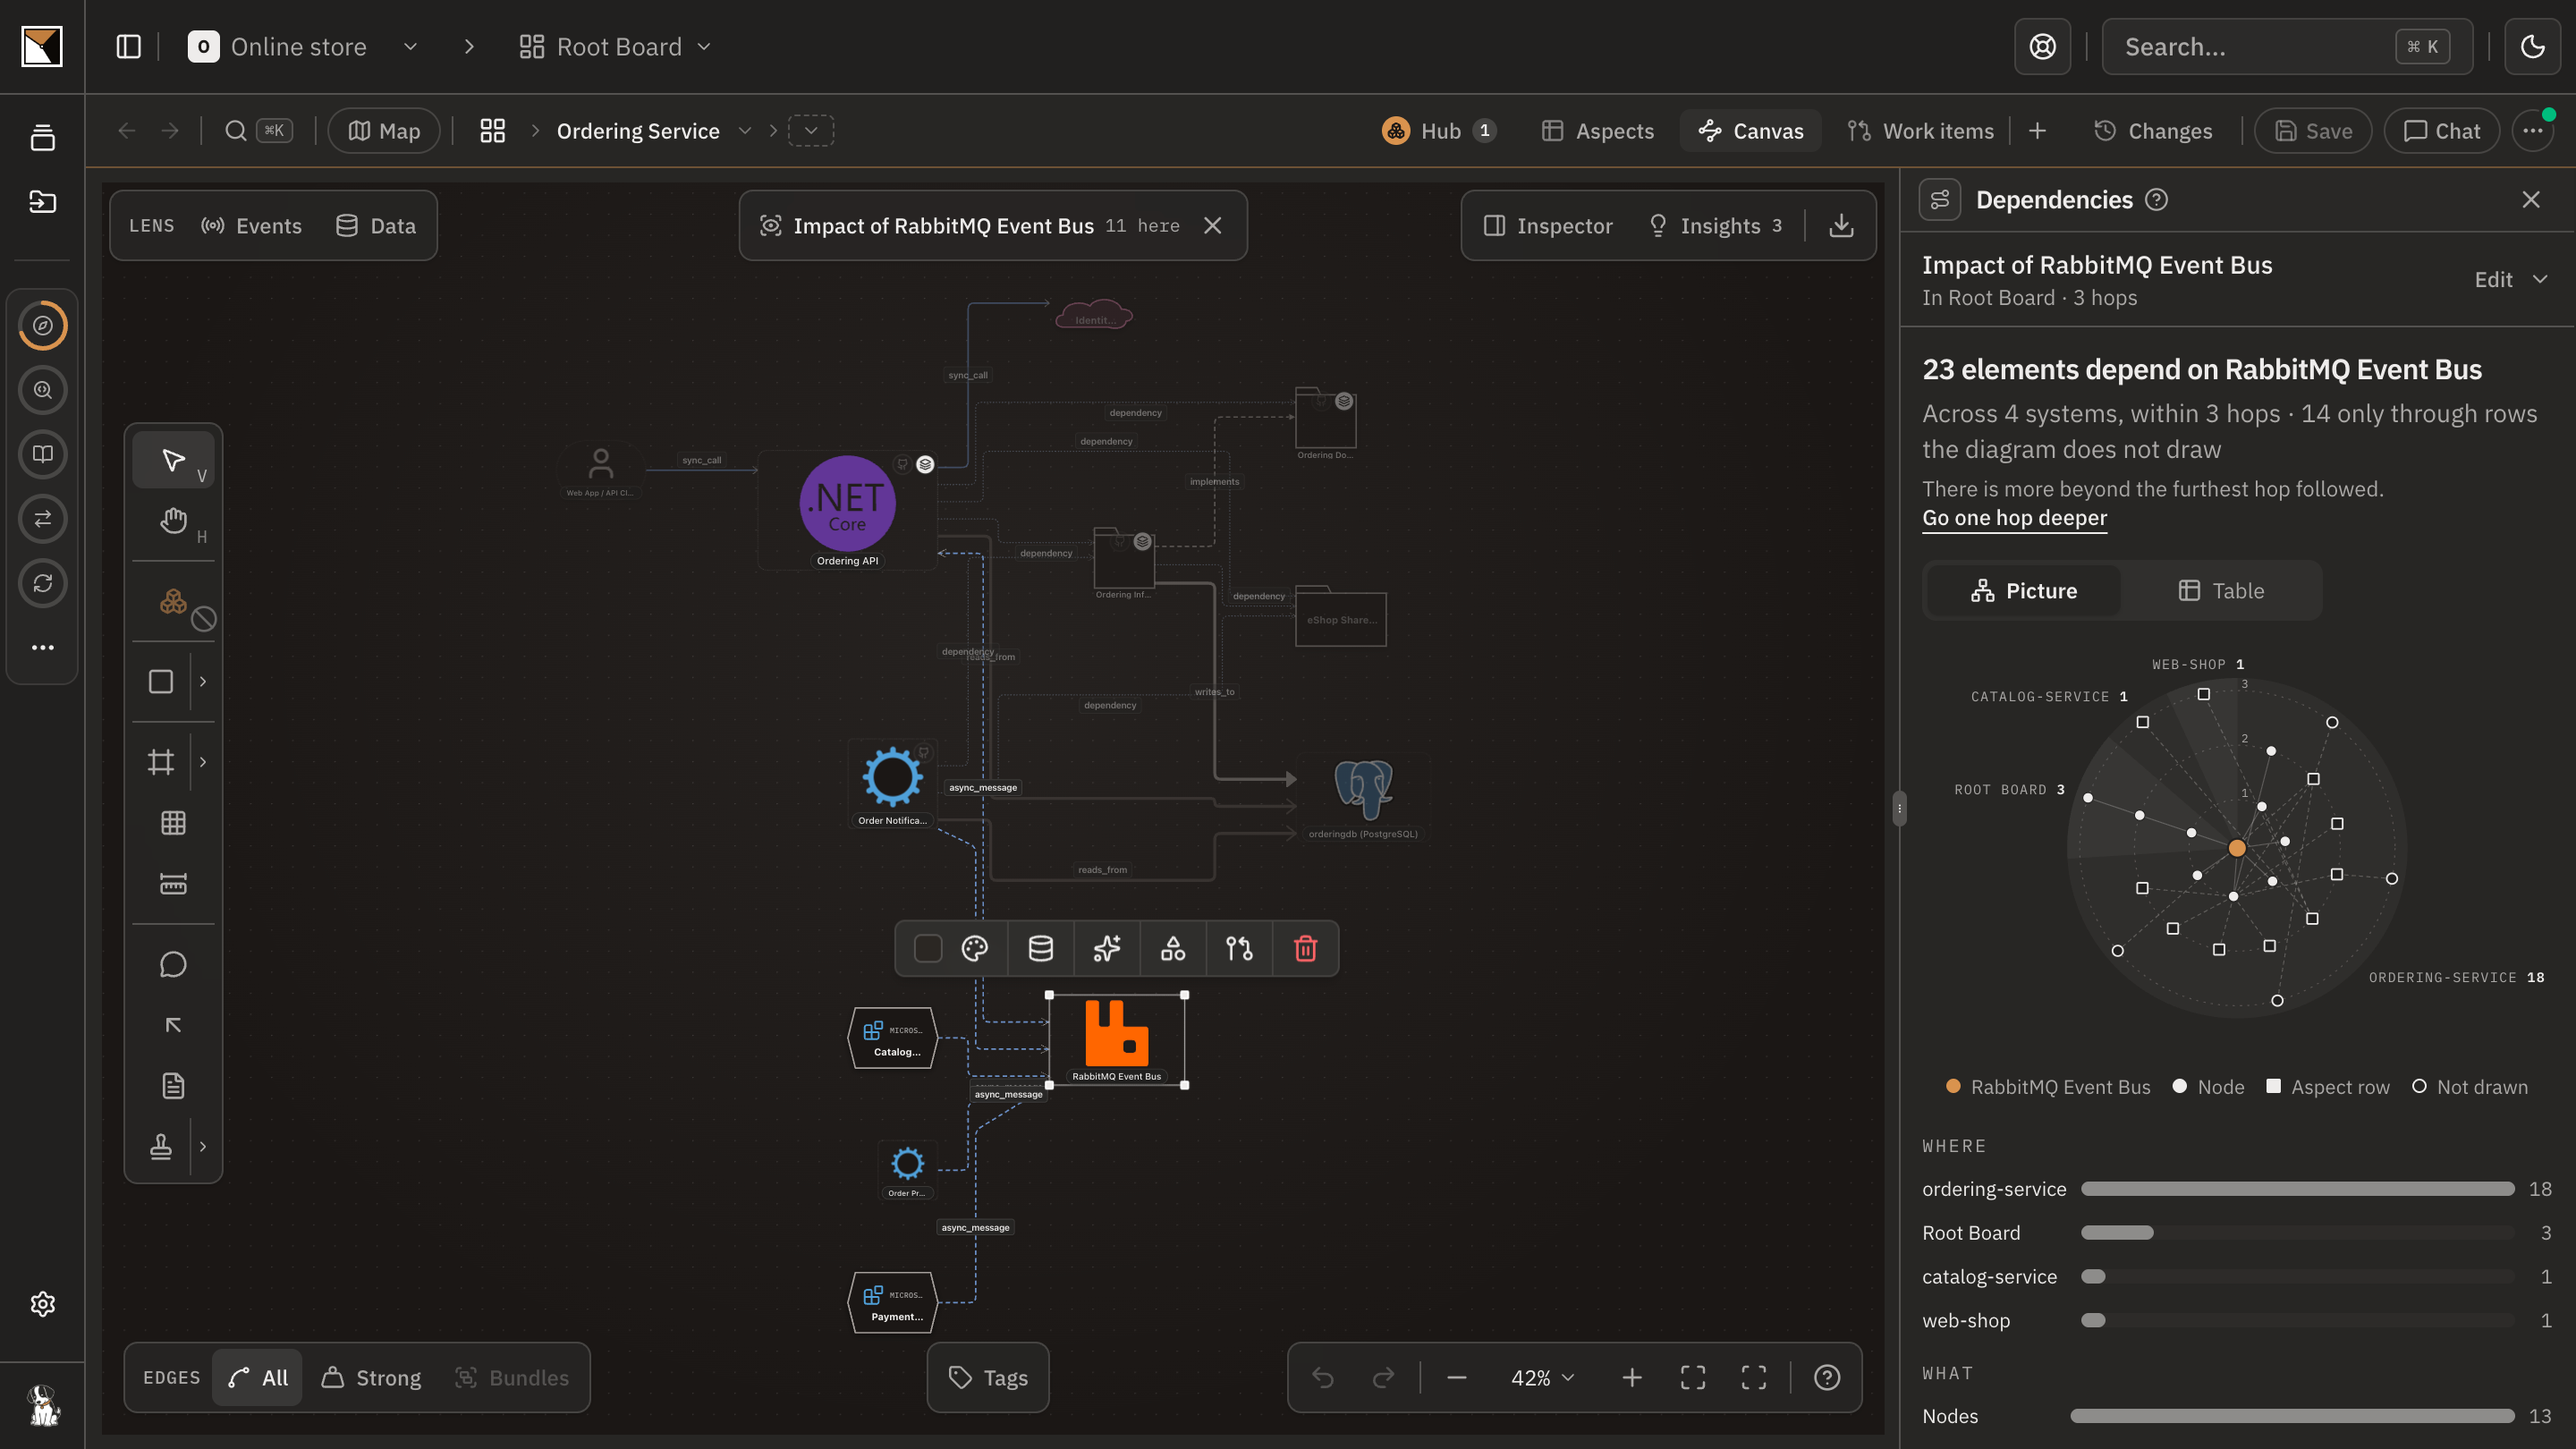Open the Chat button
The height and width of the screenshot is (1449, 2576).
point(2441,131)
